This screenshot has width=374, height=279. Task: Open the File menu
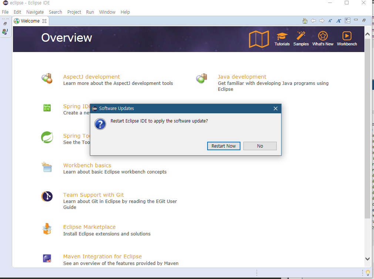coord(5,12)
